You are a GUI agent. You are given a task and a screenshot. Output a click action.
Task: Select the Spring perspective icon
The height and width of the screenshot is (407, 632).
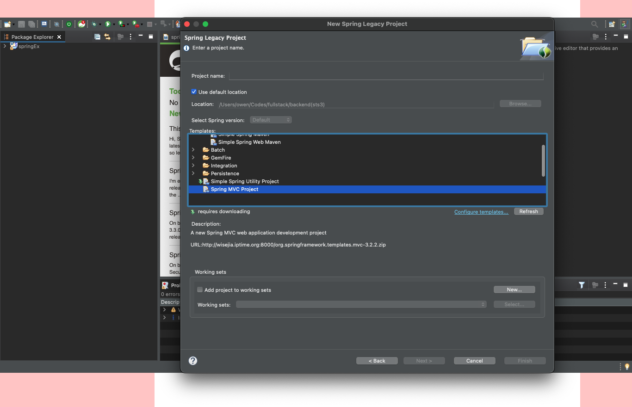point(625,24)
